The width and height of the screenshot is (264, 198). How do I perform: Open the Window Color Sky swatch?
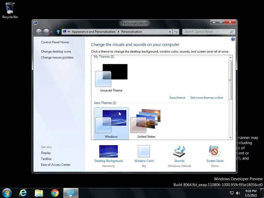[144, 151]
